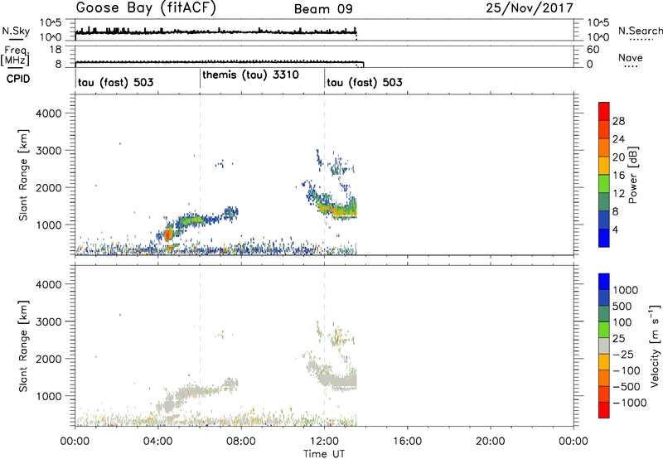
Task: Click the gray -25 to 25 Velocity colorbar segment
Action: click(x=604, y=345)
